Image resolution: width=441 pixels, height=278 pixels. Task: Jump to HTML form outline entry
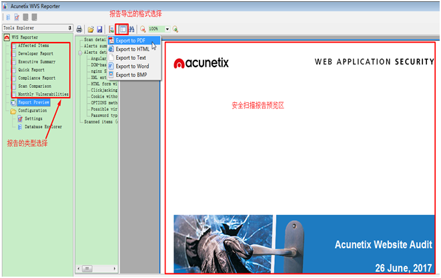(104, 84)
